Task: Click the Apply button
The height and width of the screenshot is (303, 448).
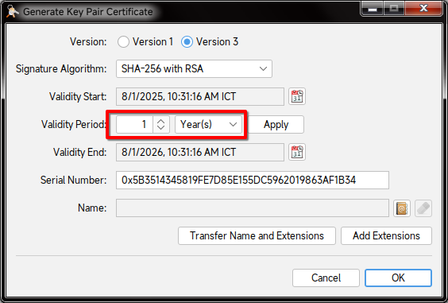Action: pos(276,125)
